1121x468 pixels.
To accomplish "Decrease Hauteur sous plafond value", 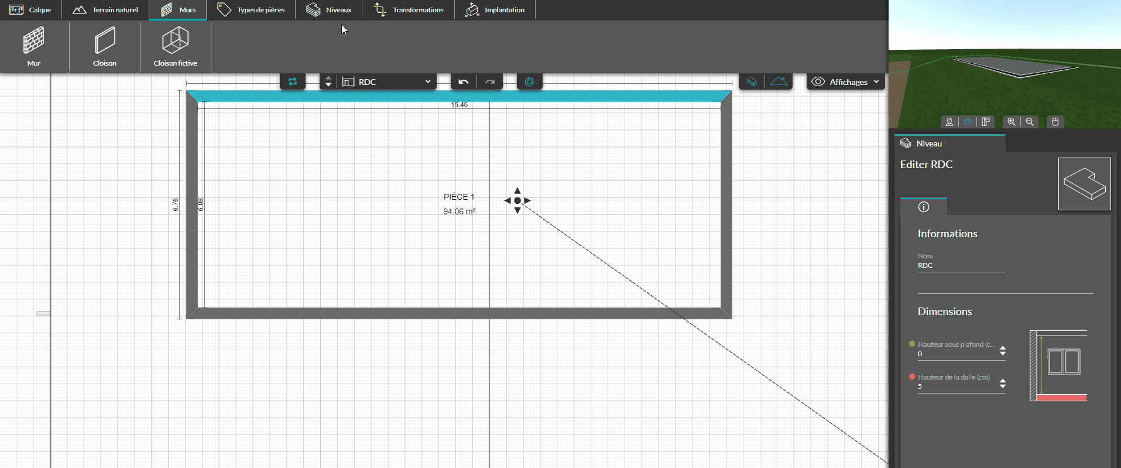I will tap(1003, 354).
